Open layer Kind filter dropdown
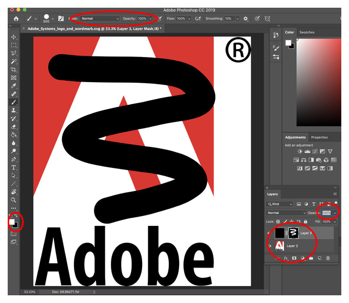349x303 pixels. pos(280,204)
